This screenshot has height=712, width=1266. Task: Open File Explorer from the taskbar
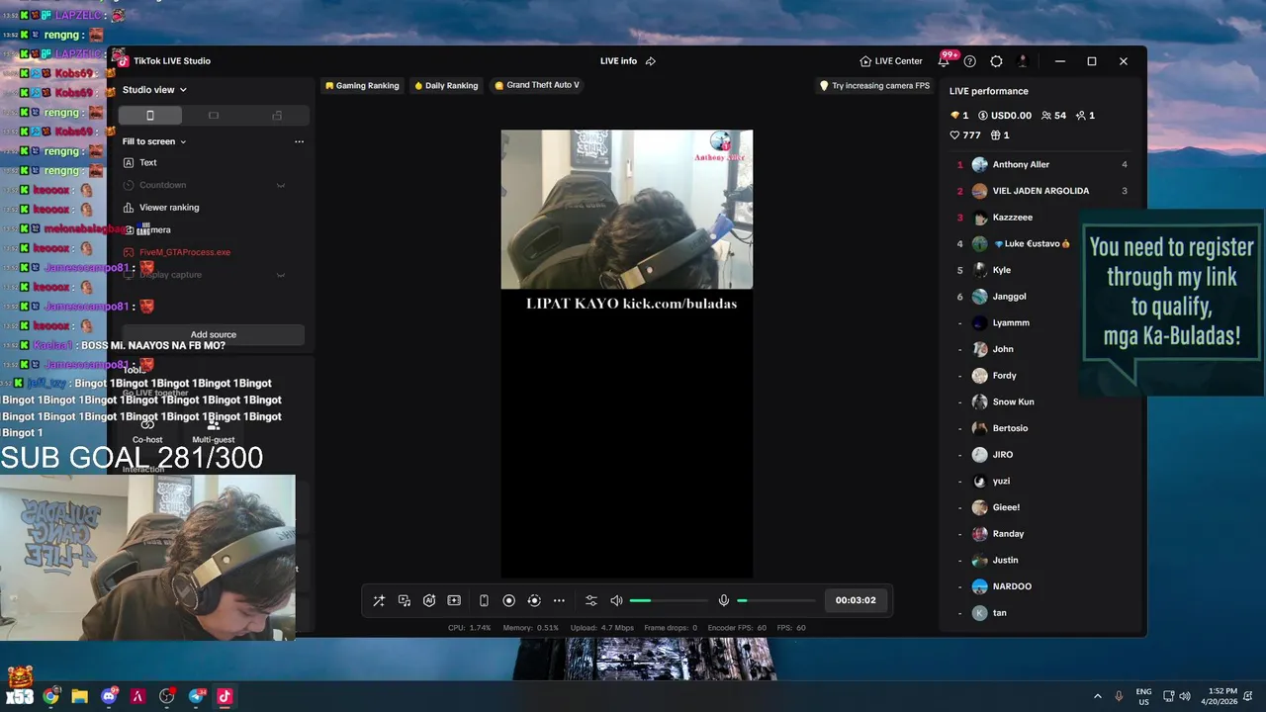[x=79, y=696]
